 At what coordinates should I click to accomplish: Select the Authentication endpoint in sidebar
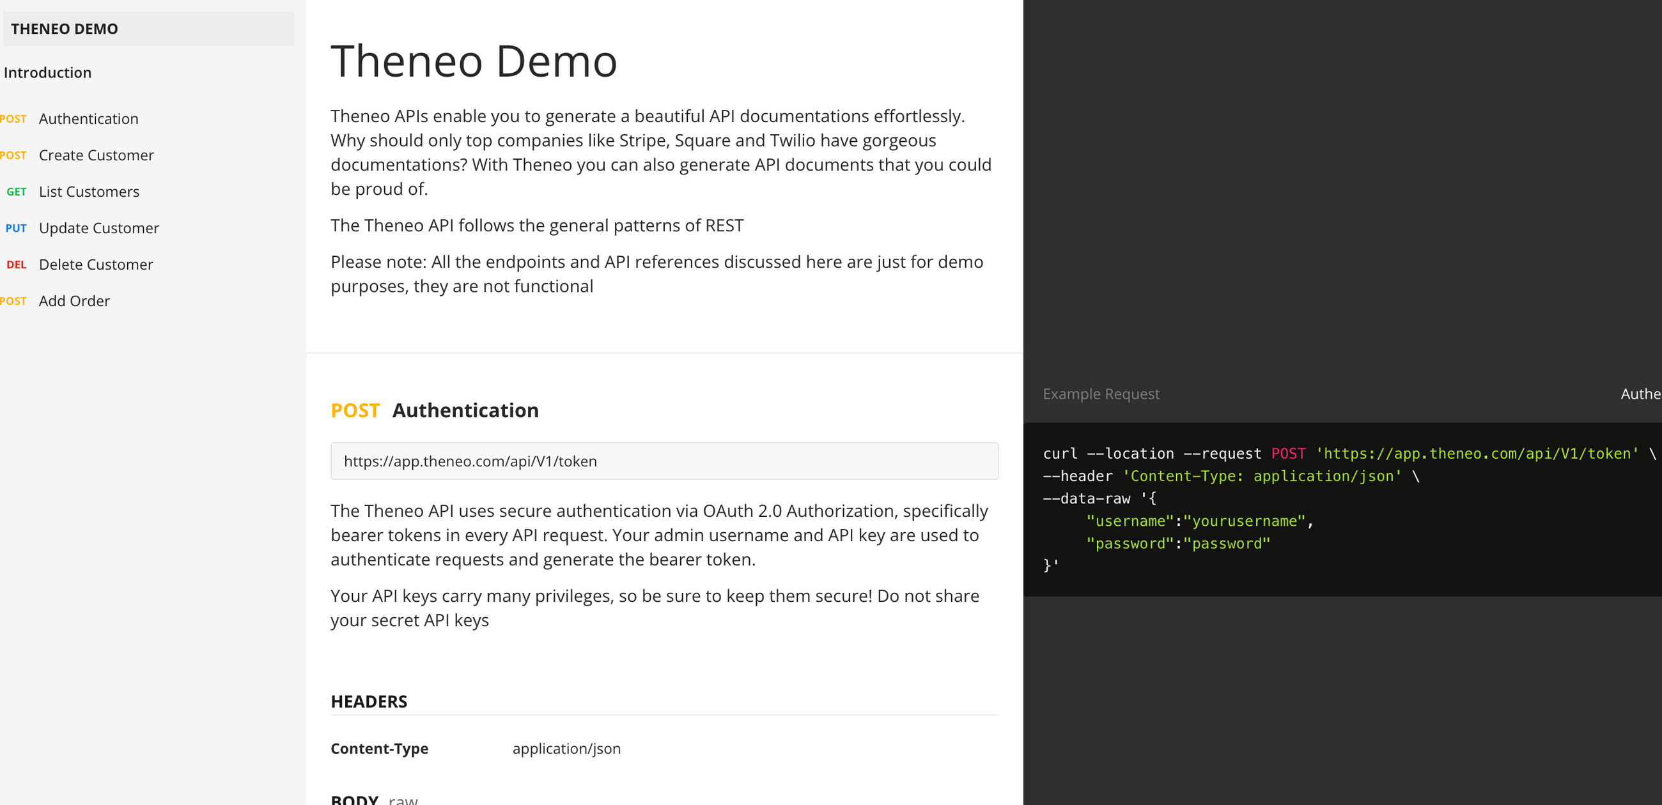(x=88, y=119)
